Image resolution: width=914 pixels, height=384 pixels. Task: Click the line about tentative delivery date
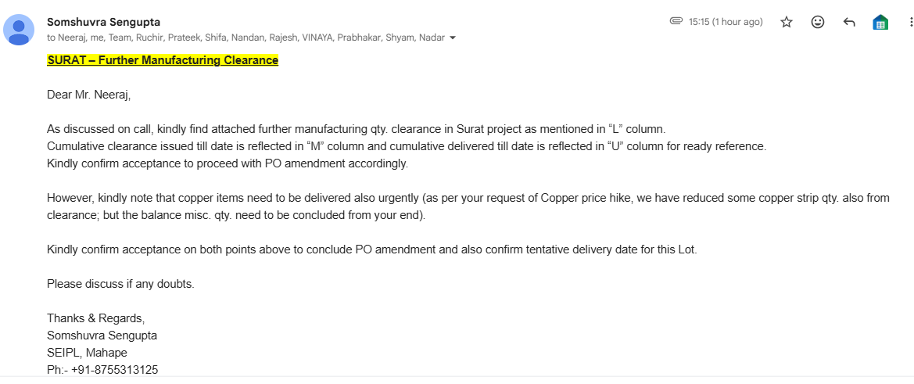coord(371,249)
